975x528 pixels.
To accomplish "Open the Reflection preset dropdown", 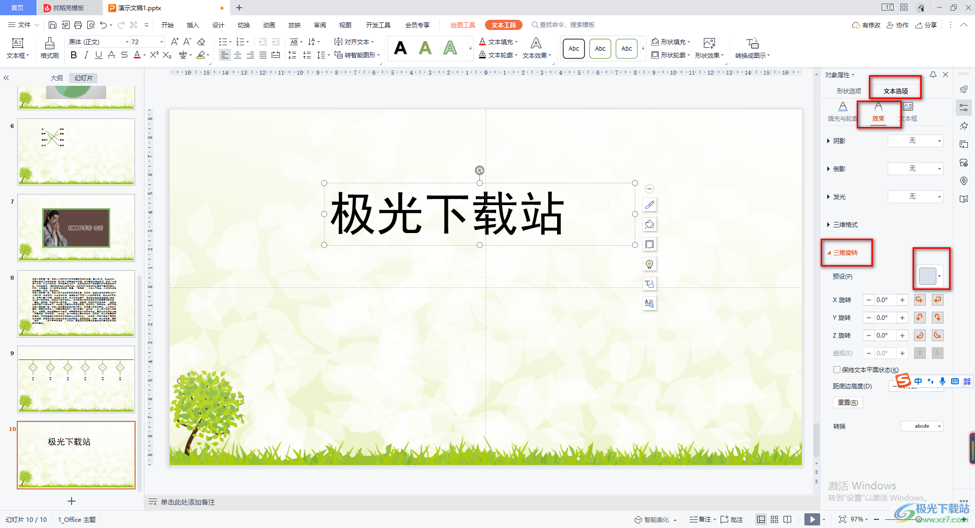I will click(916, 169).
